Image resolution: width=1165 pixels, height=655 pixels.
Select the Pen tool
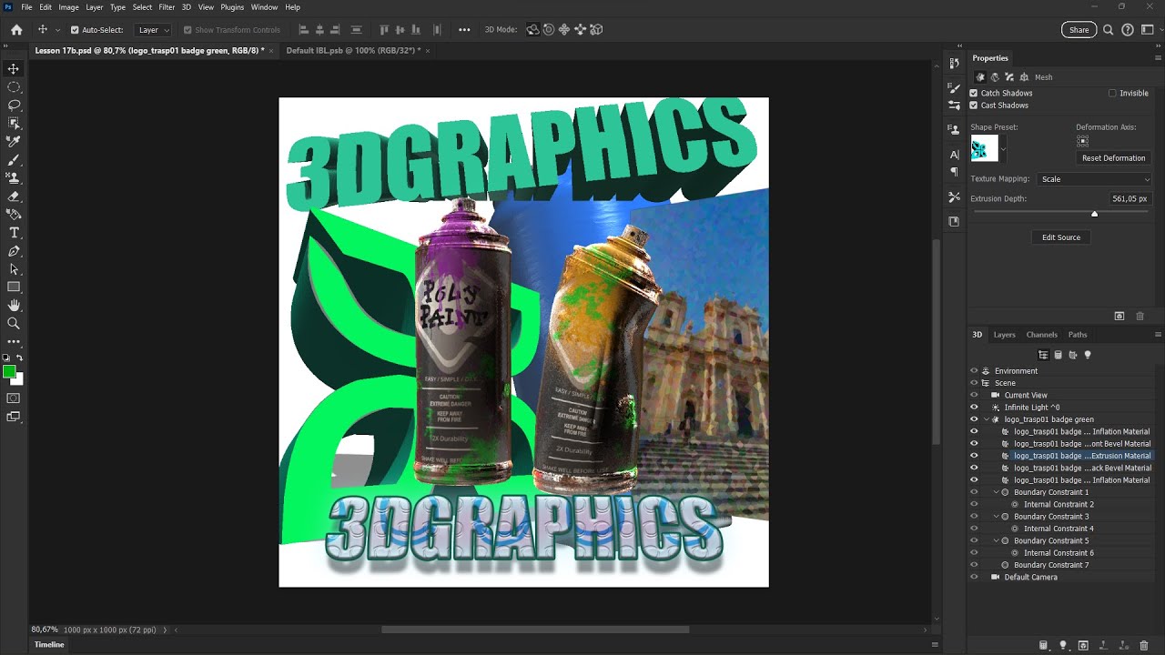pos(14,251)
